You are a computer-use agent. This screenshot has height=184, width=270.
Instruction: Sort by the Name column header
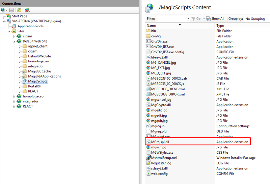tap(180, 26)
